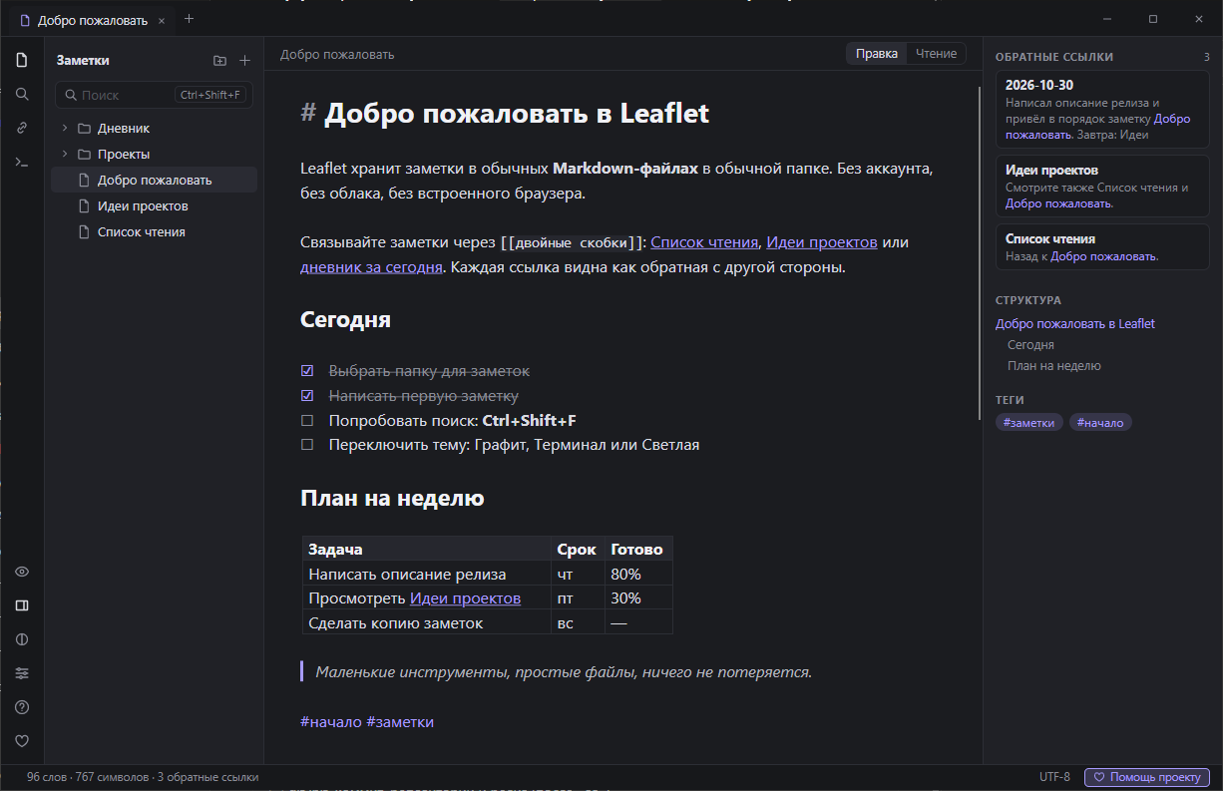Viewport: 1223px width, 791px height.
Task: Click the Дневник folder icon
Action: point(85,129)
